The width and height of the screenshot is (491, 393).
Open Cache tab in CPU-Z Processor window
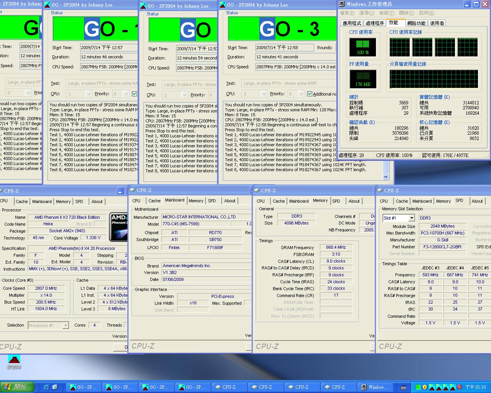click(x=22, y=201)
